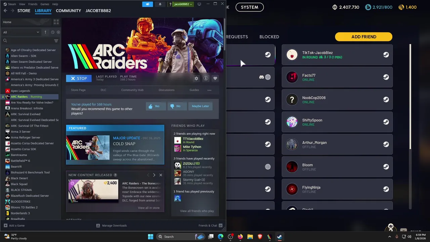Screen dimensions: 430x242
Task: Click the Discord icon in game friends list
Action: coord(261,77)
